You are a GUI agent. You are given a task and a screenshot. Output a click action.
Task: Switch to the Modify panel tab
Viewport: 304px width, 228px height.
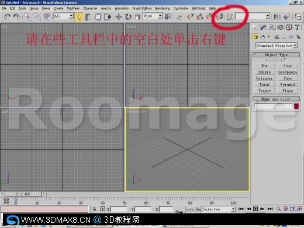tap(263, 27)
